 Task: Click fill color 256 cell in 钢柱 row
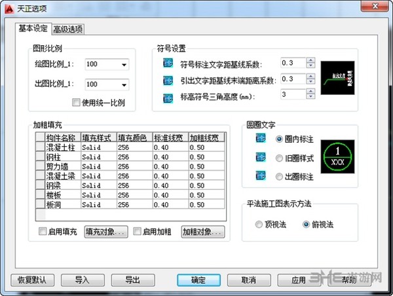(134, 157)
